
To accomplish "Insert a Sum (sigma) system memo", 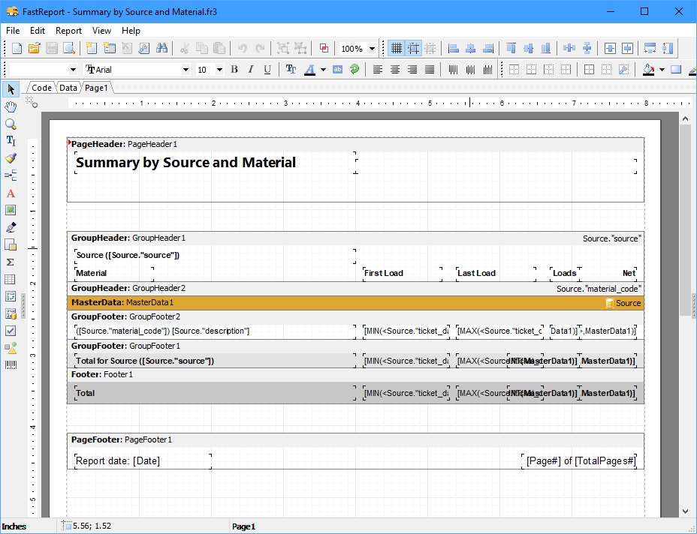I will point(11,262).
